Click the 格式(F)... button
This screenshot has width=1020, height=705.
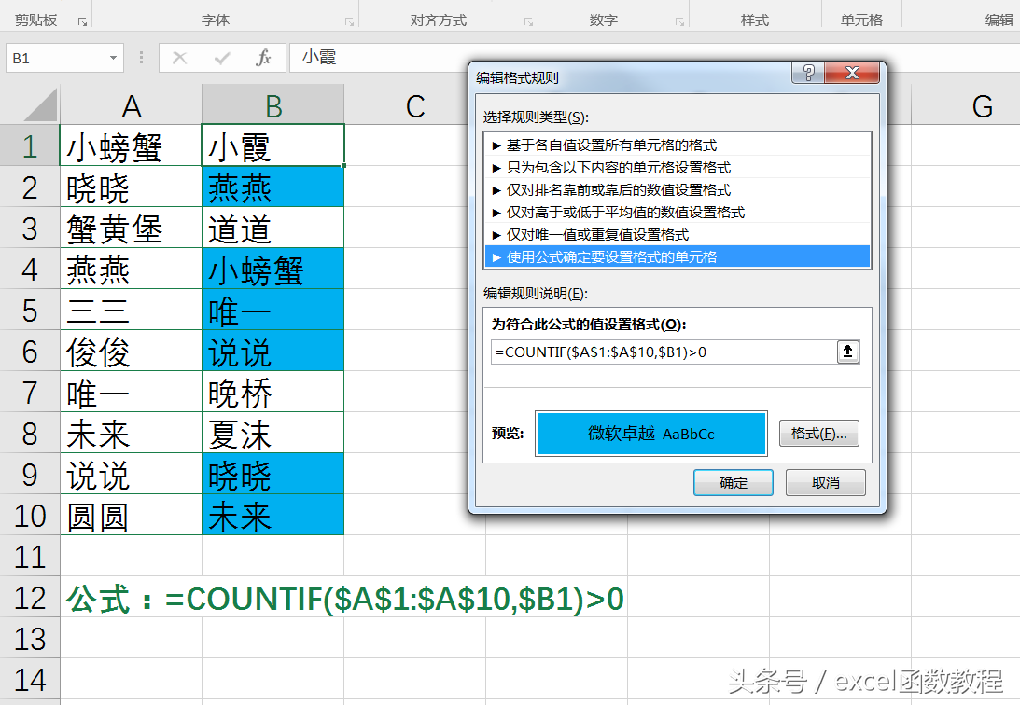click(x=819, y=434)
